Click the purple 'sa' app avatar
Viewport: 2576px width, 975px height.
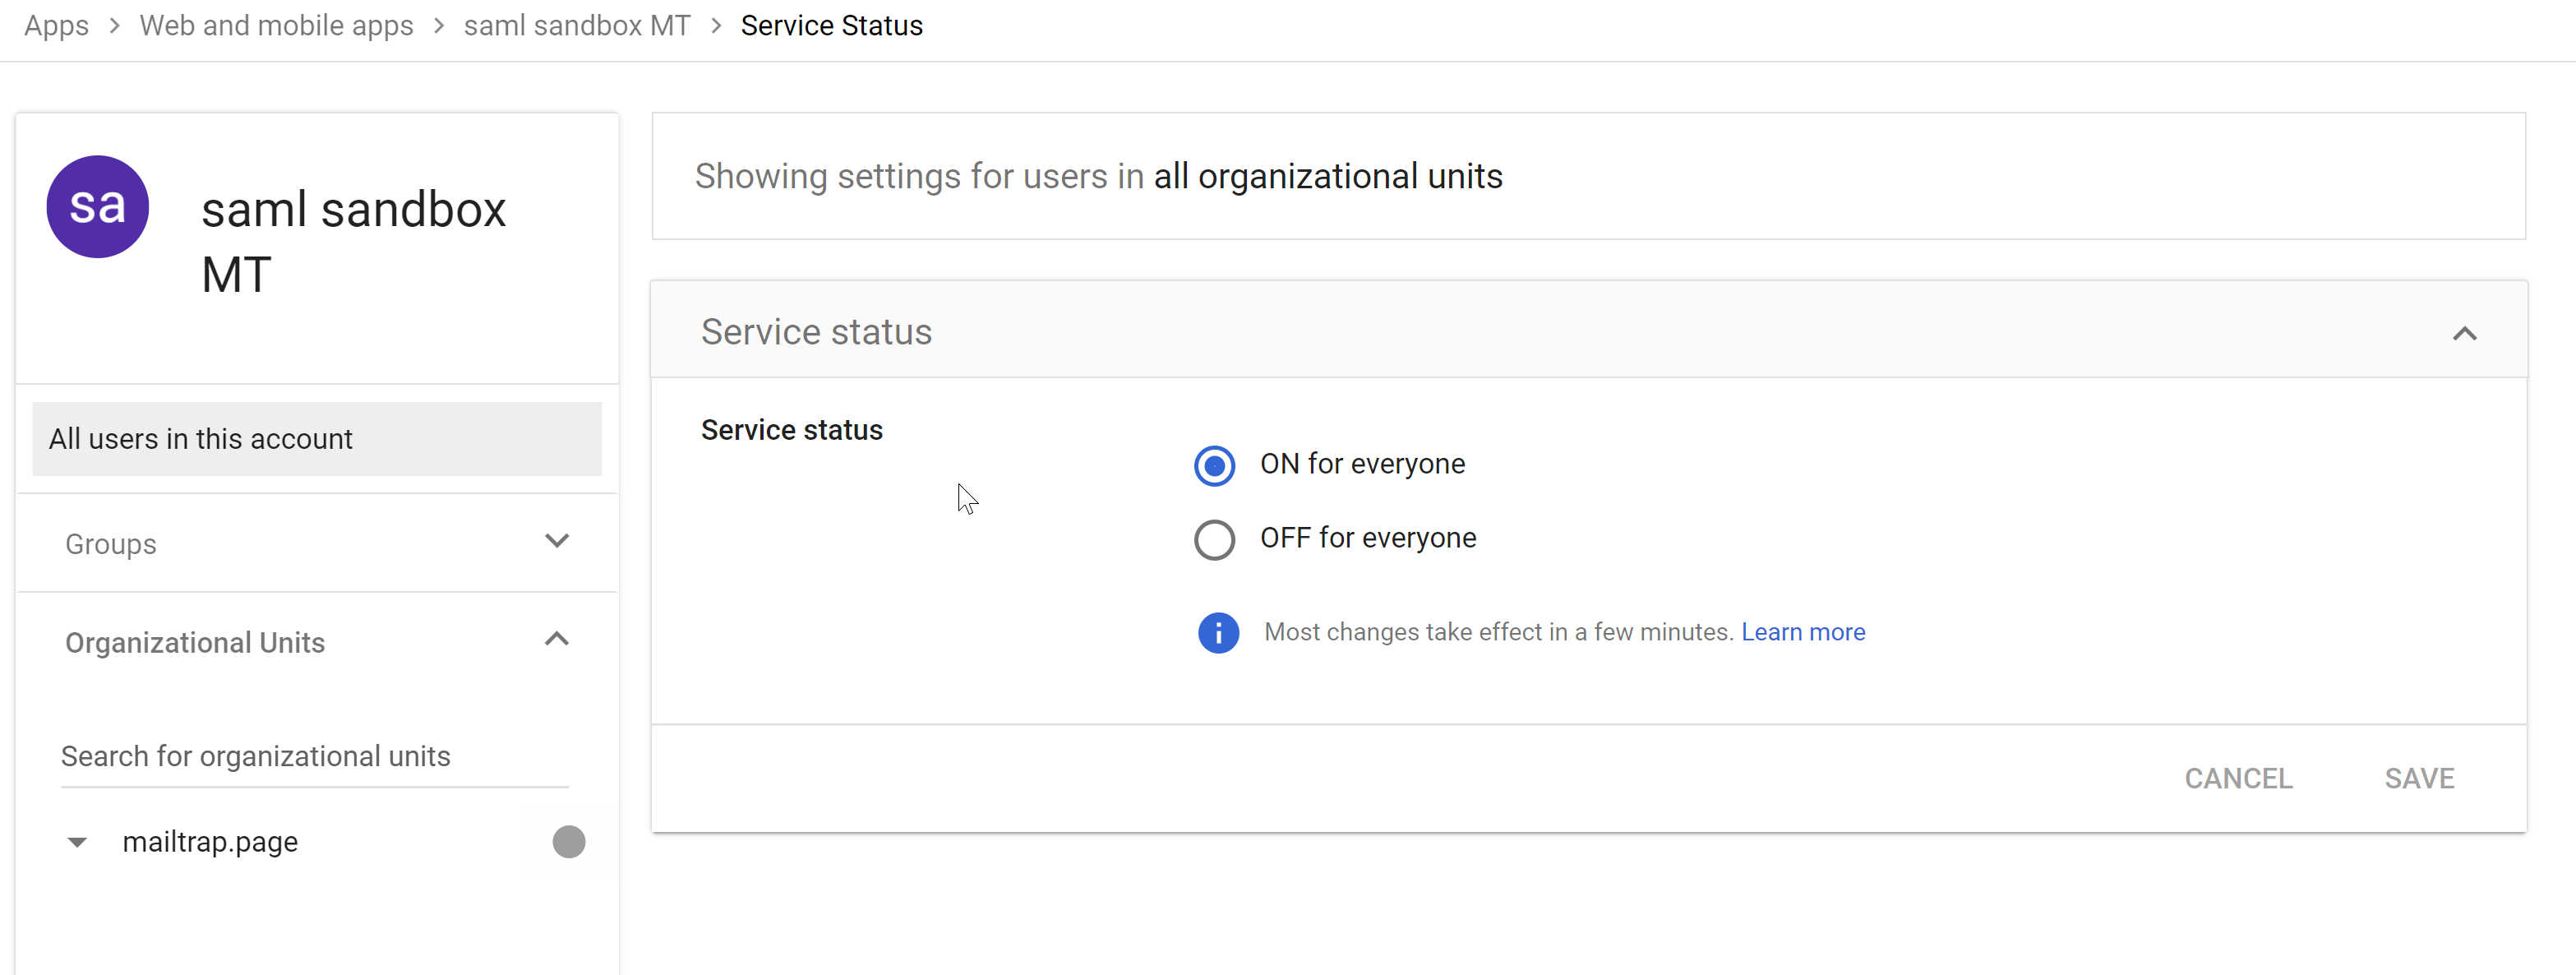pos(98,207)
